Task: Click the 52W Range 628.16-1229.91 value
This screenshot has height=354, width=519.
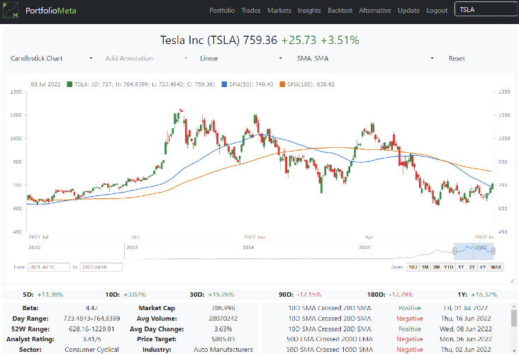Action: [x=91, y=329]
